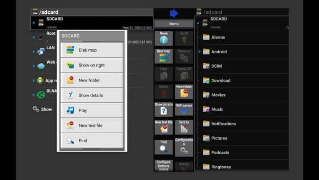Select the Web cloud storage icon

(x=41, y=66)
